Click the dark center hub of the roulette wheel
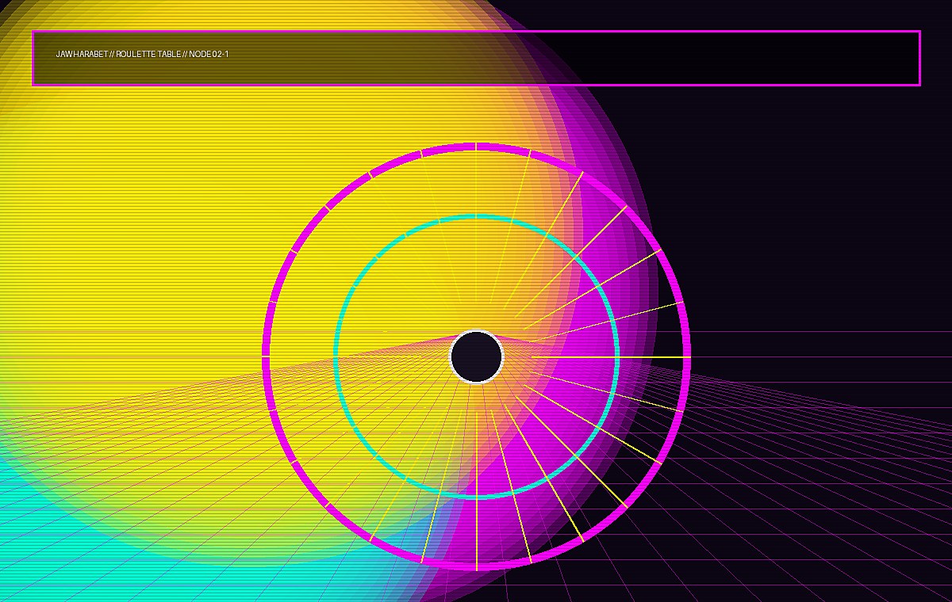The width and height of the screenshot is (952, 602). [476, 356]
